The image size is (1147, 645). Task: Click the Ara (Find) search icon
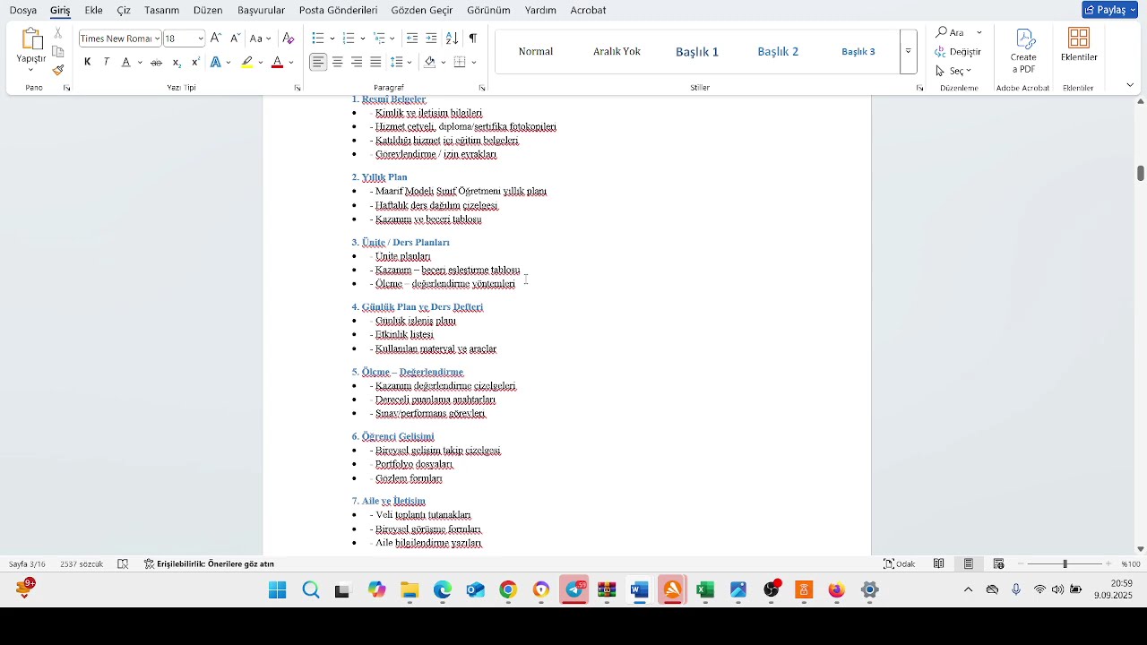coord(950,32)
